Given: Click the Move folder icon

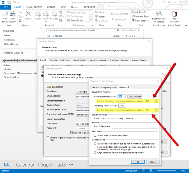Looking at the screenshot, I should [x=97, y=12].
